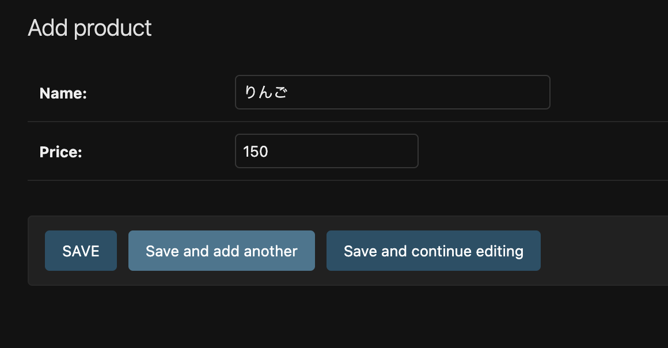Click the divider line below the Name row
The height and width of the screenshot is (348, 668).
[x=334, y=121]
